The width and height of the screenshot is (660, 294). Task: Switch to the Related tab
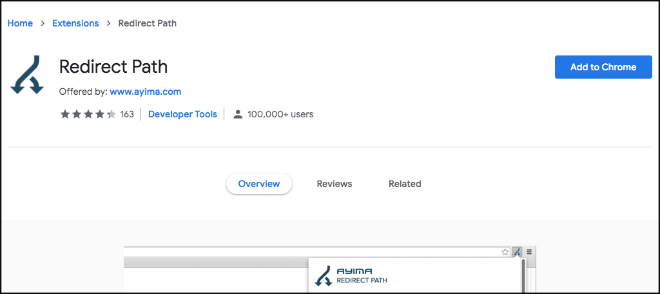(x=405, y=184)
